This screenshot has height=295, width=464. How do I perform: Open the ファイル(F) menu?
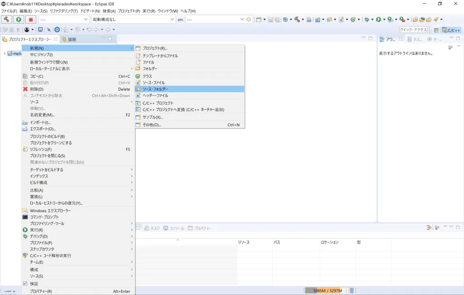tap(9, 11)
